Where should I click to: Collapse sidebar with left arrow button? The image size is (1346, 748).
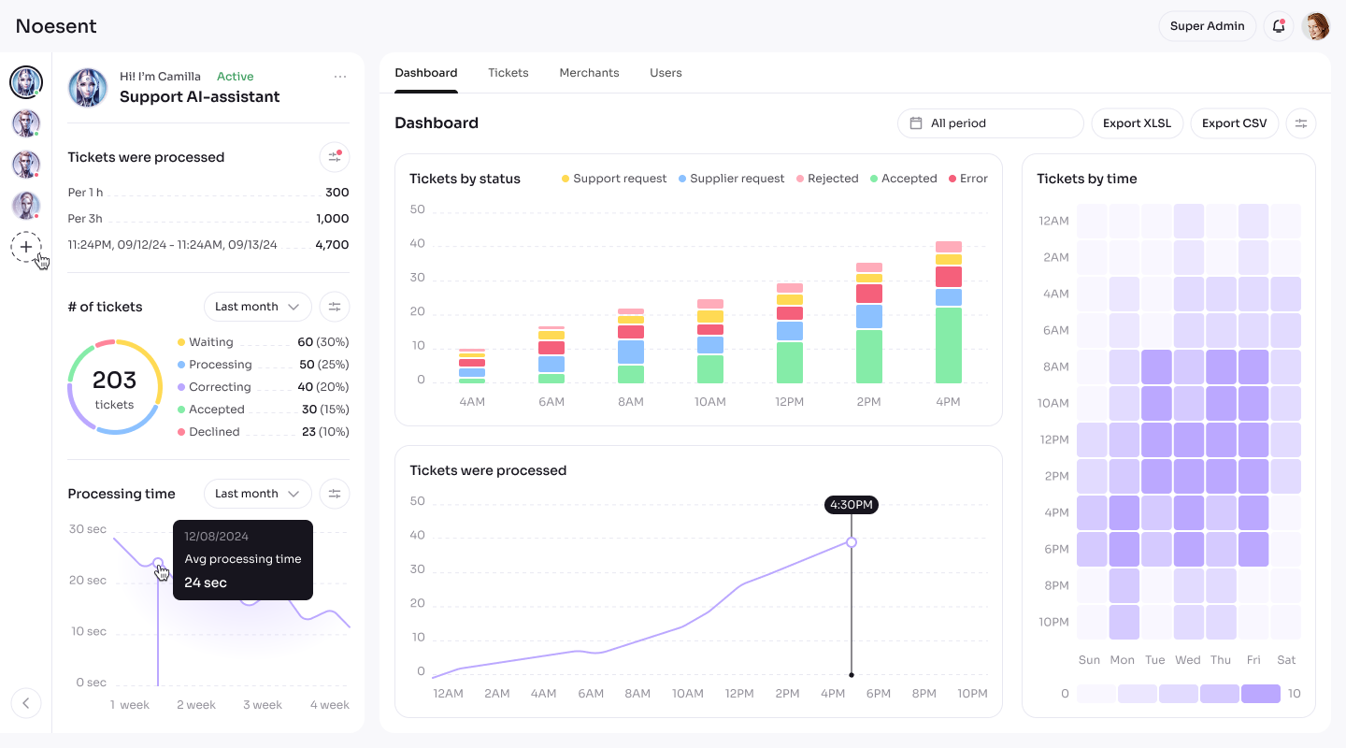click(x=26, y=703)
